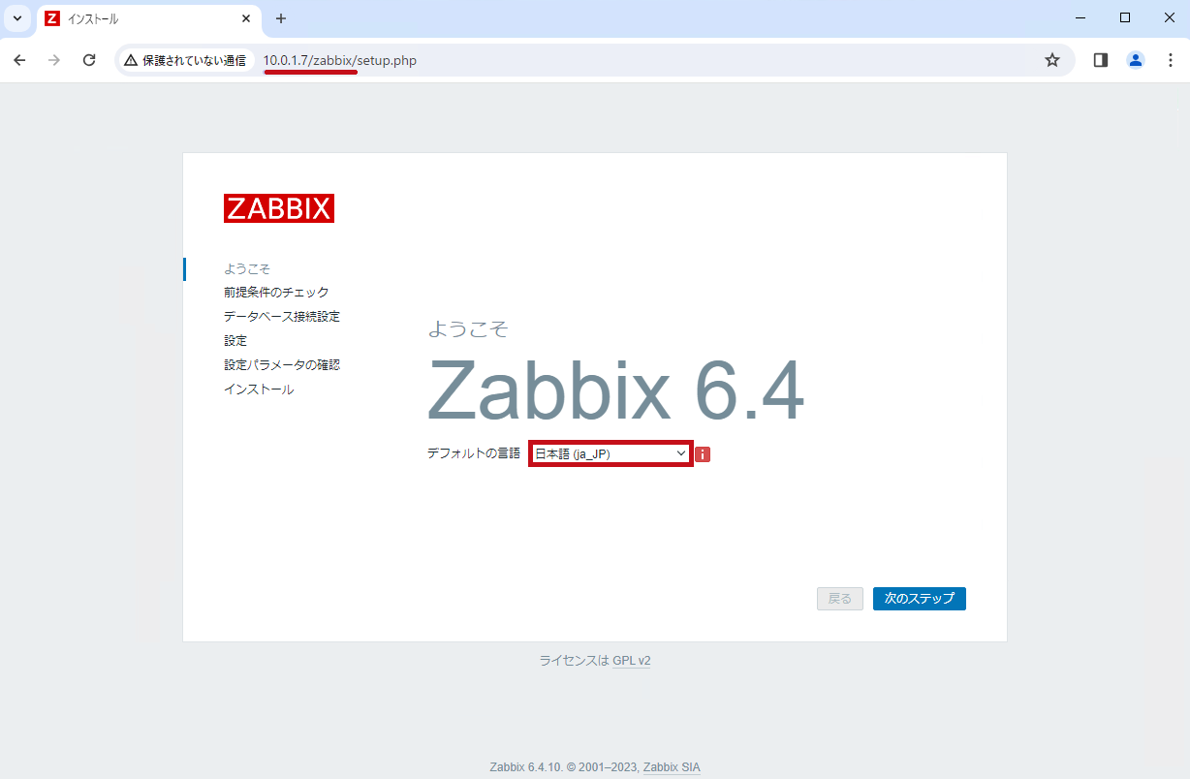Screen dimensions: 1190x779
Task: Click the デフォルトの言語 label
Action: (x=474, y=453)
